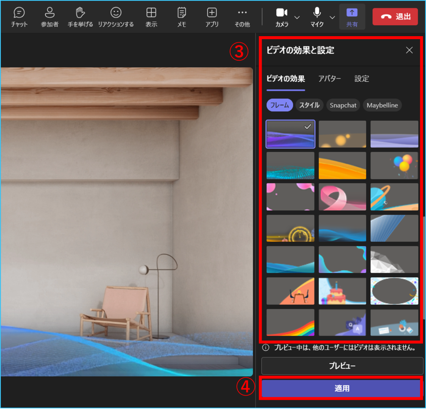Expand the microphone options dropdown arrow
This screenshot has width=426, height=411.
[332, 17]
